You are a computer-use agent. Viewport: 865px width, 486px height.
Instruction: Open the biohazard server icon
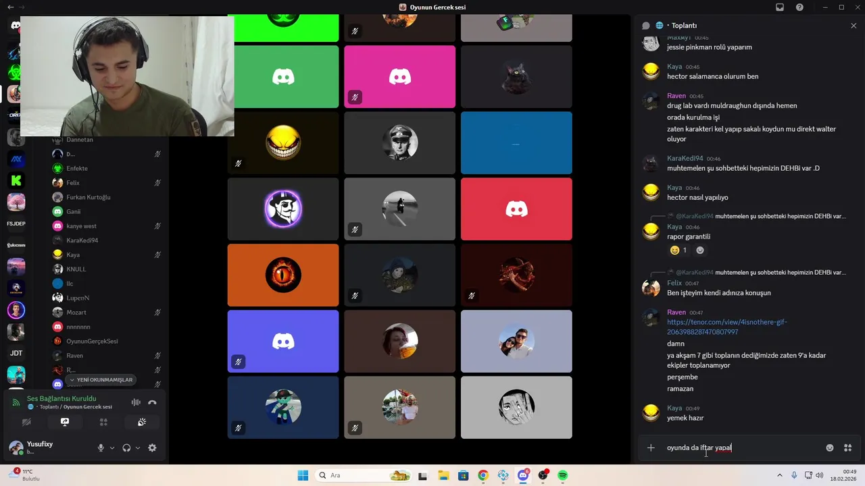[x=15, y=72]
